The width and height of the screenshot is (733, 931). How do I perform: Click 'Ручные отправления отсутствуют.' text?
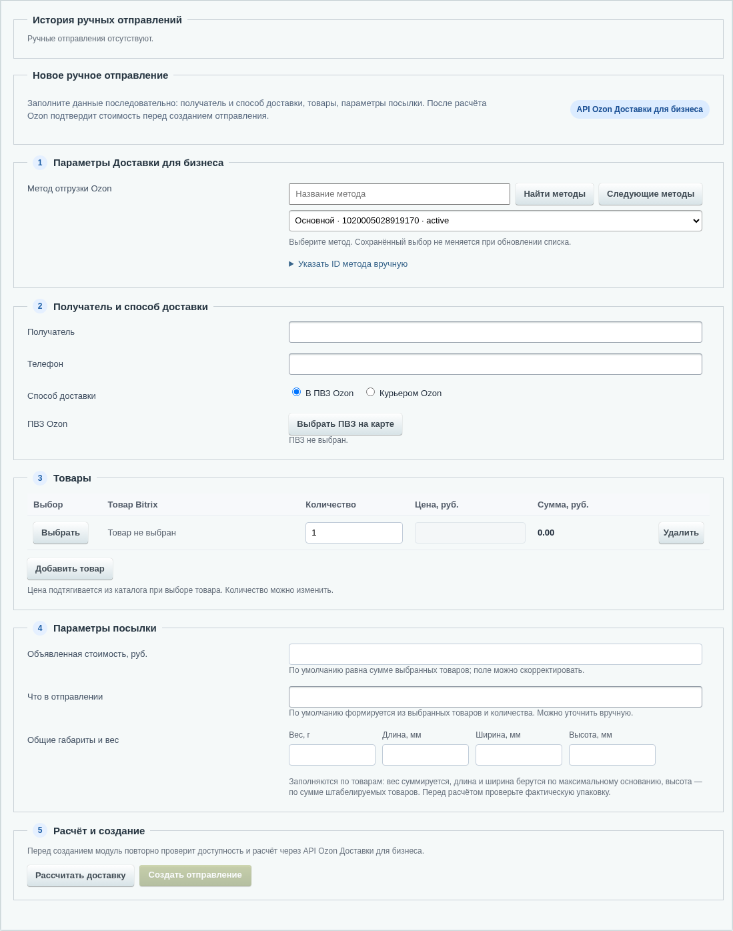click(90, 39)
